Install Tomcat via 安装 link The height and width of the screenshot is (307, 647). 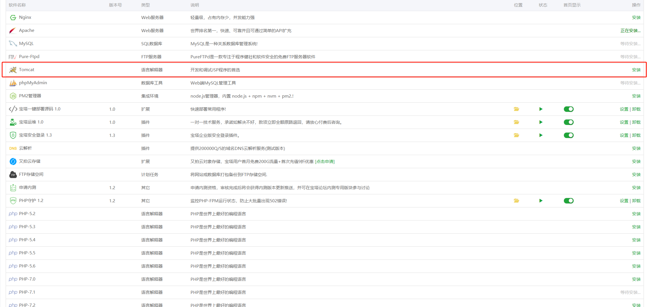pyautogui.click(x=636, y=70)
